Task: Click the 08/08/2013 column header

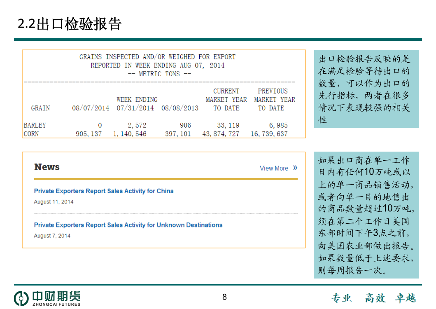Action: point(180,108)
